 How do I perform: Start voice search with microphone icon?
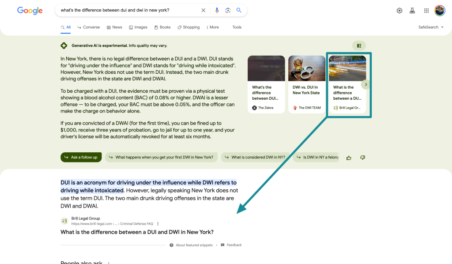click(217, 11)
